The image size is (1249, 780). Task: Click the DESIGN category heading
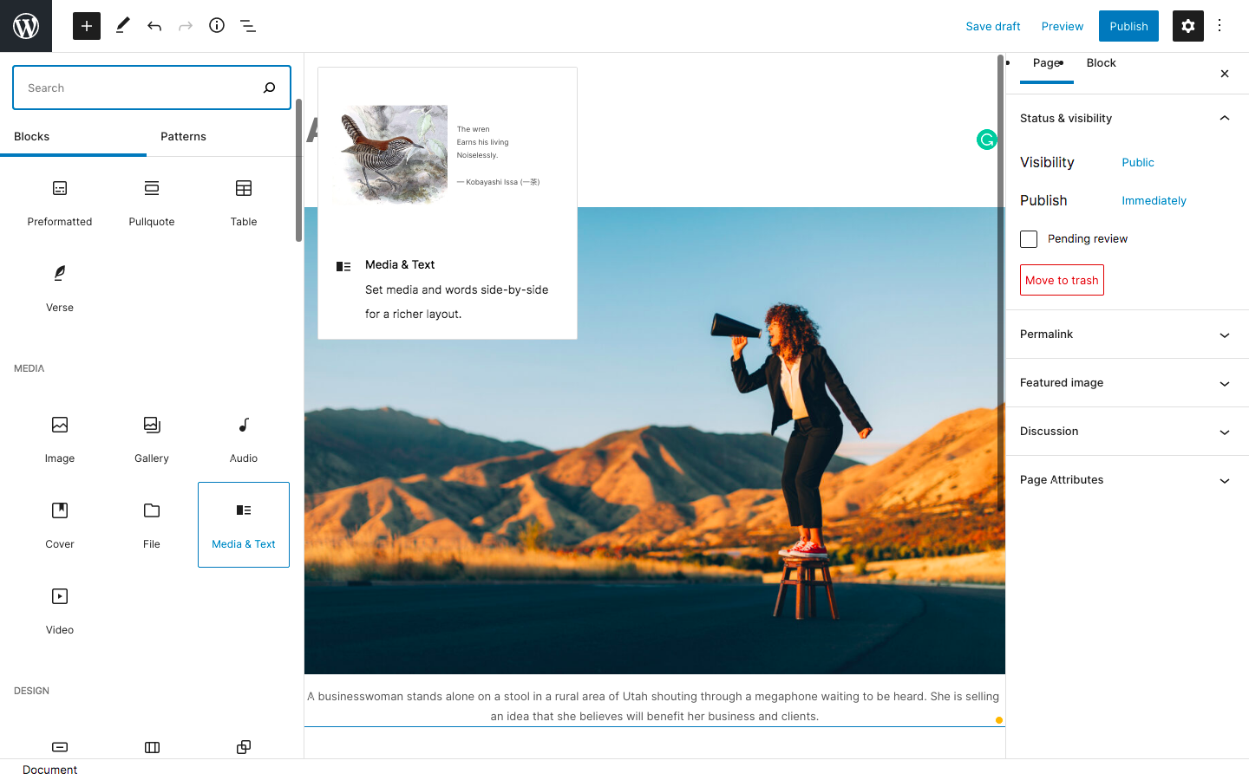(x=32, y=691)
